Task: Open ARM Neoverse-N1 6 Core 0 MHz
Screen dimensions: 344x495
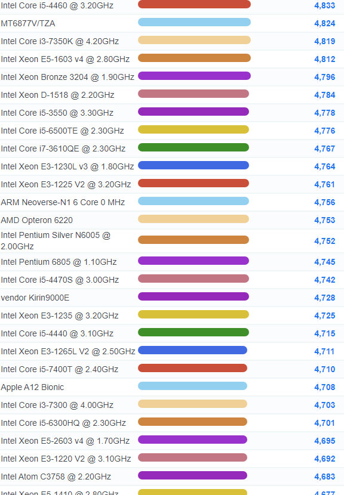Action: pos(63,202)
